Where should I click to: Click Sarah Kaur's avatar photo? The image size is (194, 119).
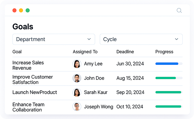coord(77,92)
